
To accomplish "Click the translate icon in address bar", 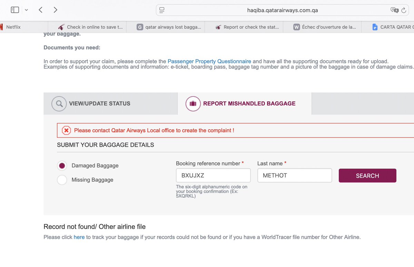I will (x=395, y=10).
